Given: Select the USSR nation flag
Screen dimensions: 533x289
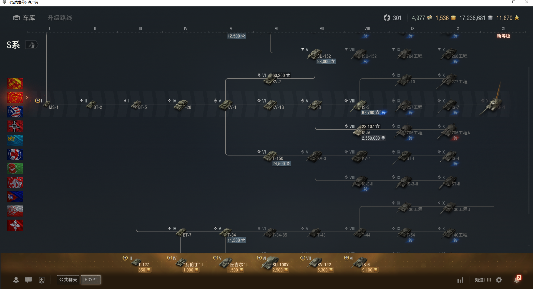Looking at the screenshot, I should (15, 98).
